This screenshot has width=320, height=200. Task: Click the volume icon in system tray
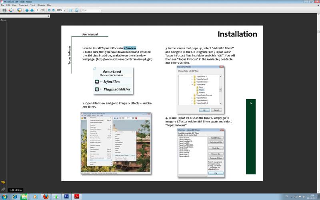tap(303, 197)
